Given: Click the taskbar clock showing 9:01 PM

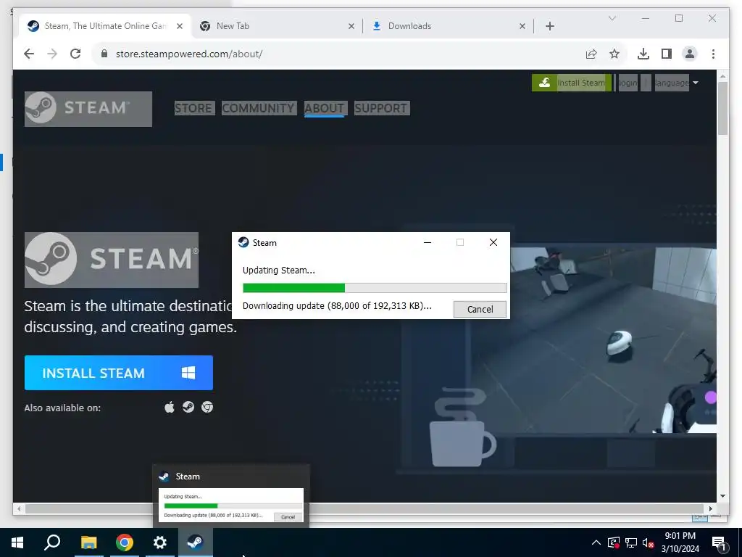Looking at the screenshot, I should coord(680,542).
